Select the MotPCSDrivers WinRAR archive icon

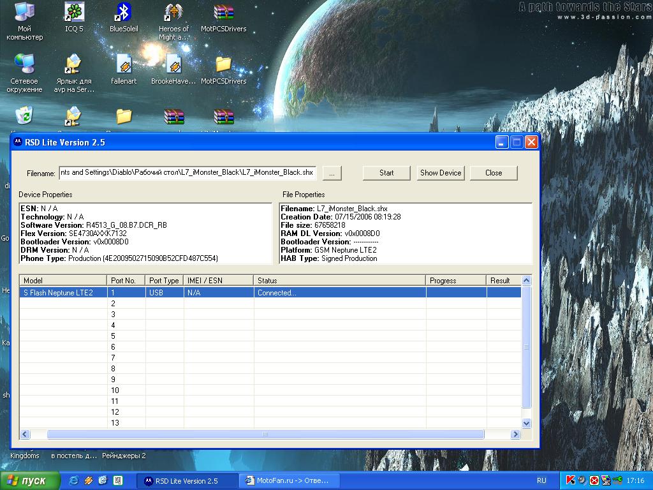[x=224, y=17]
